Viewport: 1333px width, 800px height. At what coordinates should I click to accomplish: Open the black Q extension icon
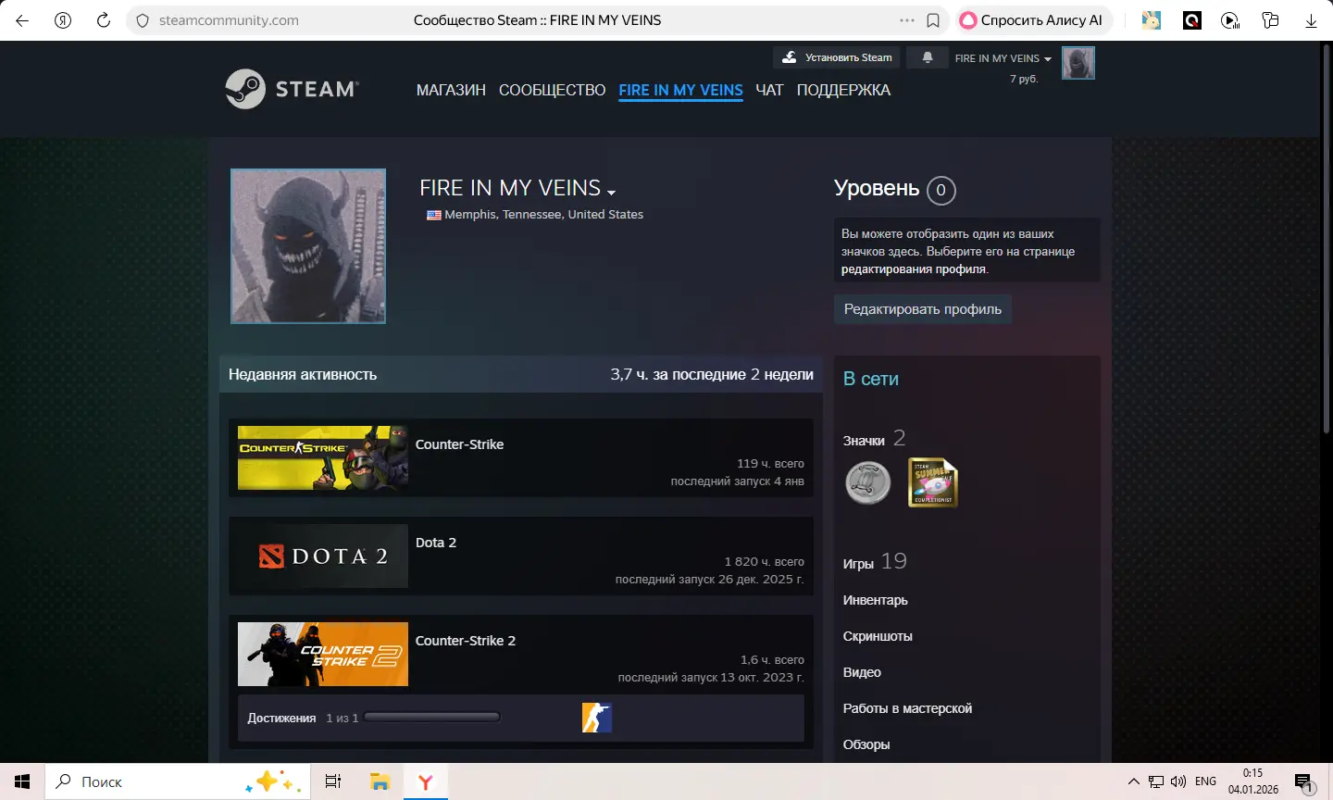[1192, 20]
